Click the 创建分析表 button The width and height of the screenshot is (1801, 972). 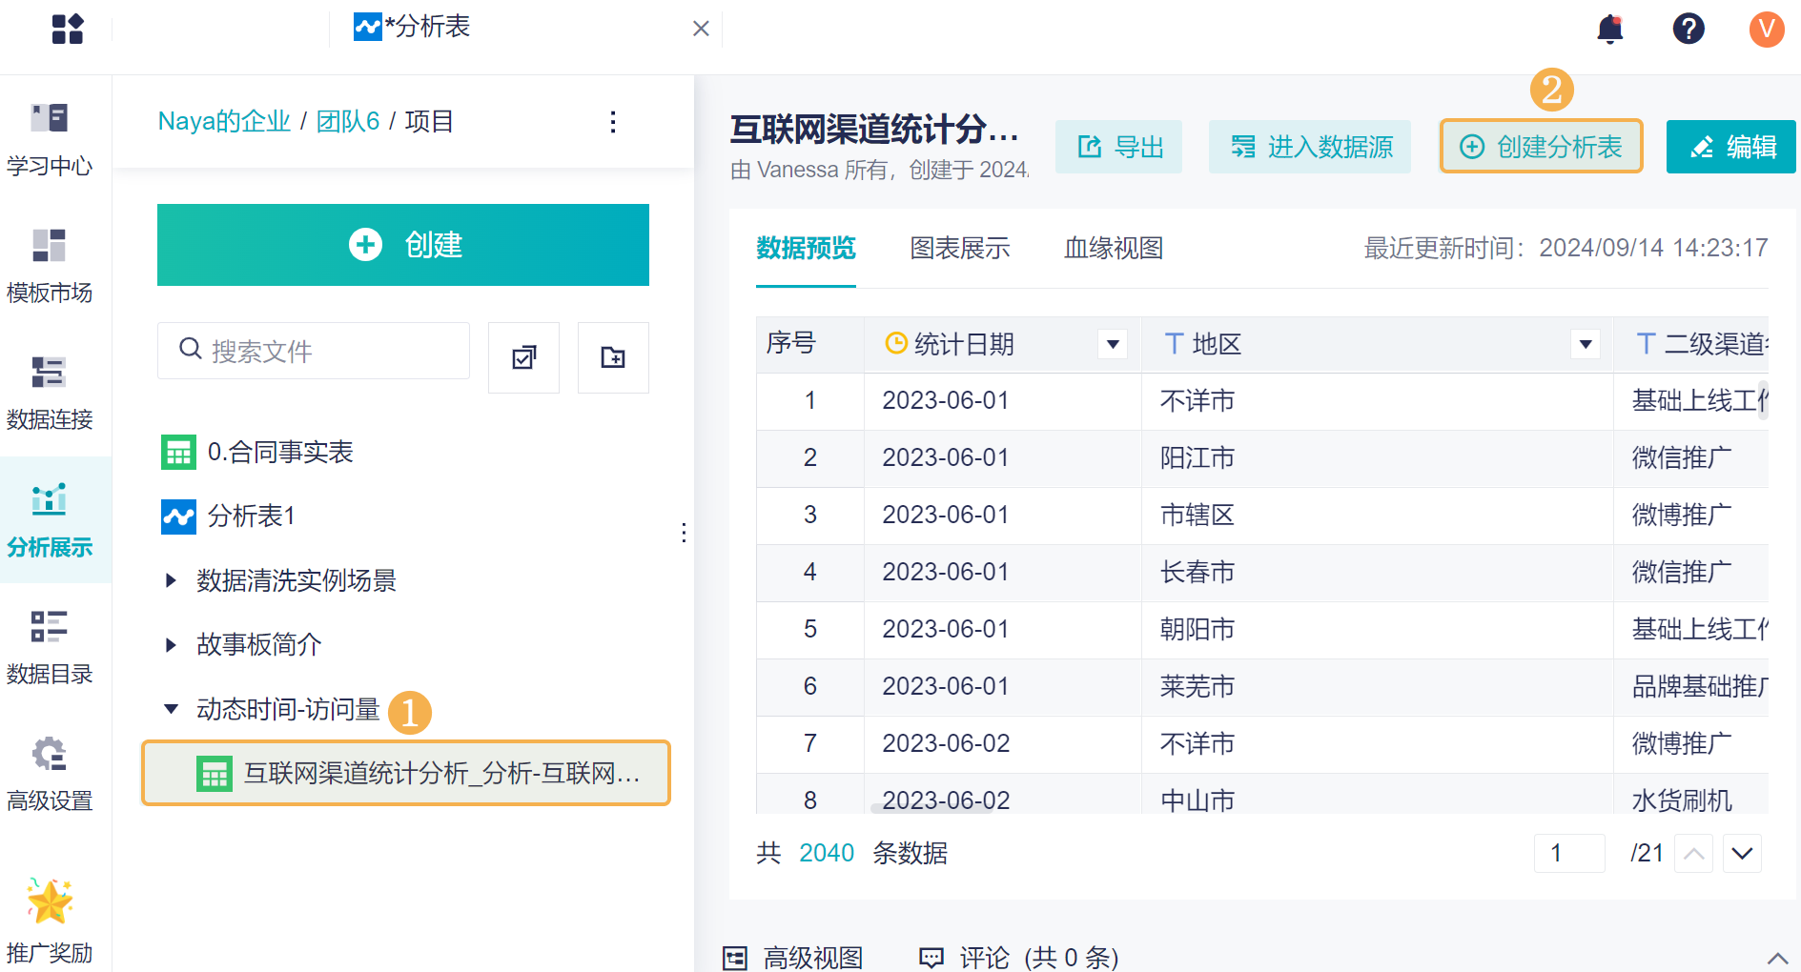(1541, 147)
